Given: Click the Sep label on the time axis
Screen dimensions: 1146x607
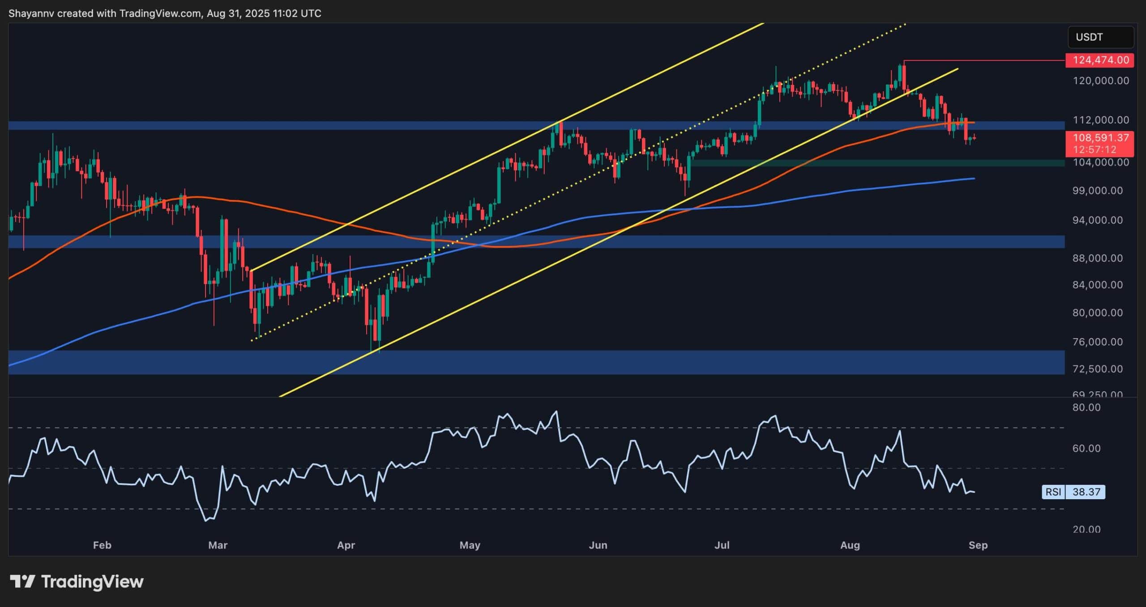Looking at the screenshot, I should 979,545.
